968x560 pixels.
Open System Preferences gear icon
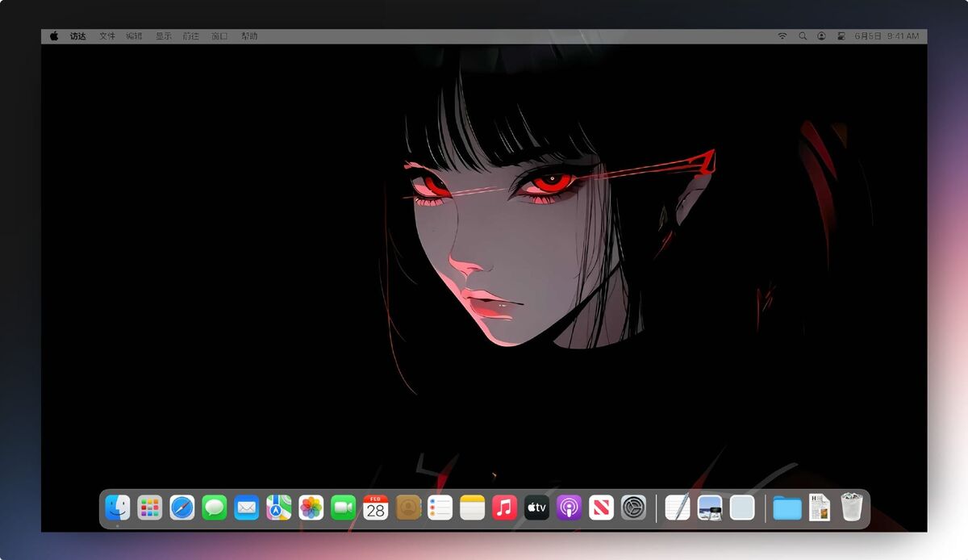tap(634, 508)
